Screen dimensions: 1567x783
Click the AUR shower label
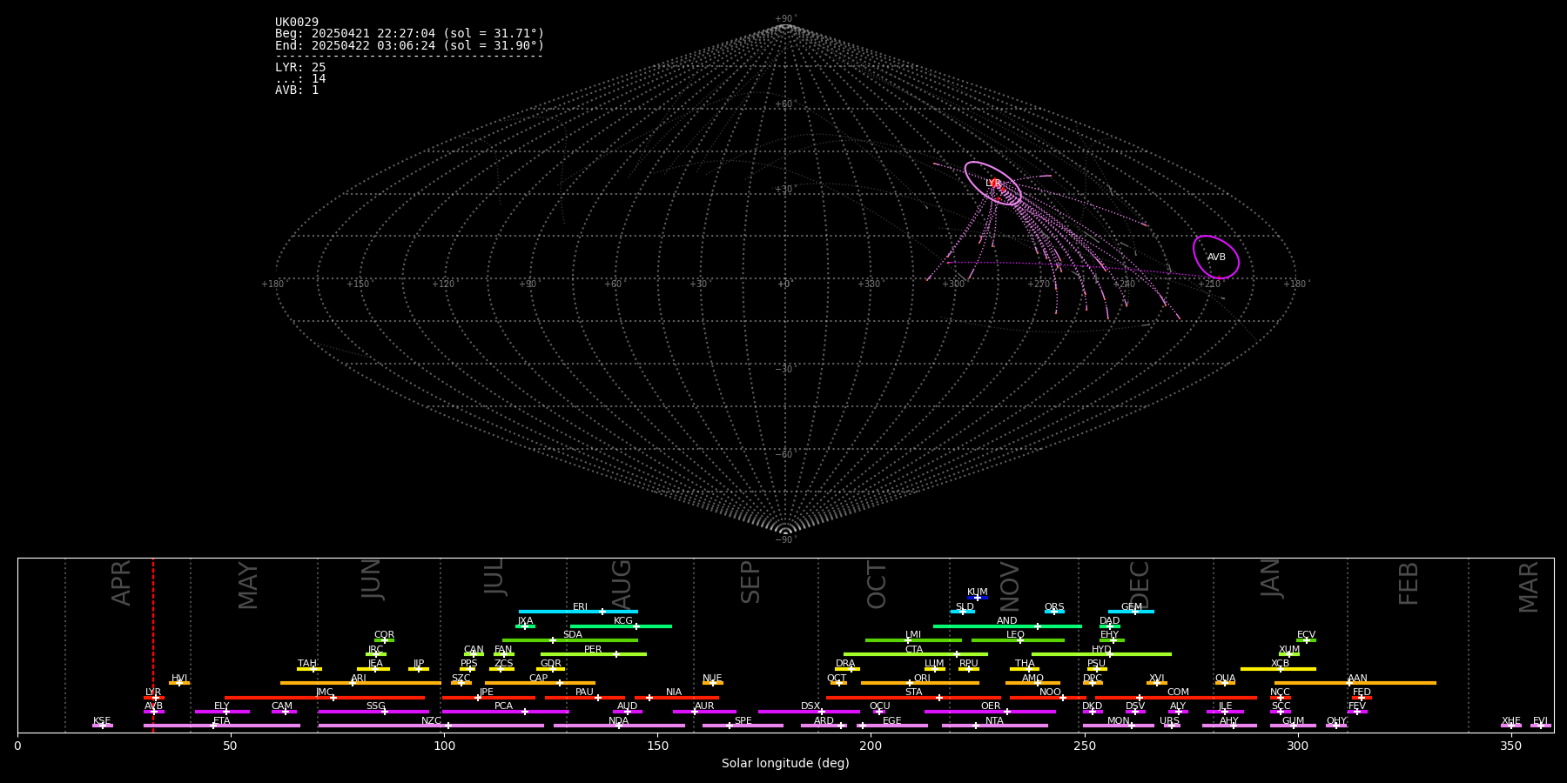point(704,706)
